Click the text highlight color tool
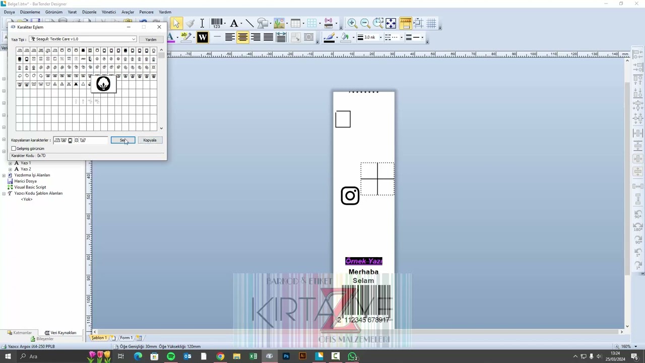This screenshot has height=363, width=645. click(185, 37)
